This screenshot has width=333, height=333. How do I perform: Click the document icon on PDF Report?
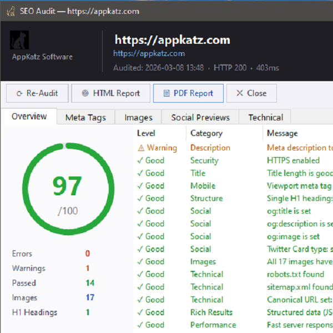[x=167, y=93]
